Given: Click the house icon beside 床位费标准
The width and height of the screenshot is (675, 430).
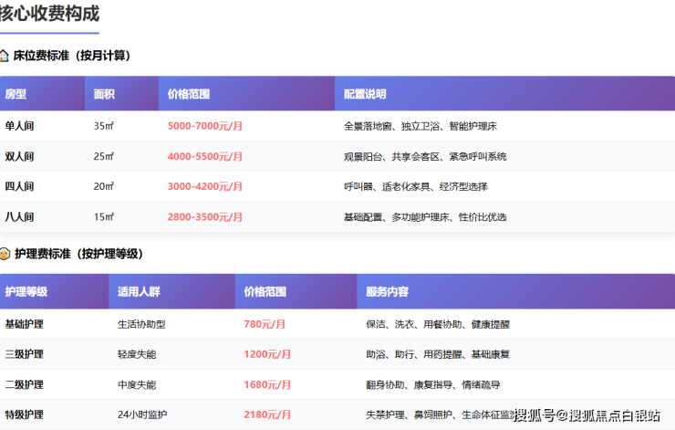Looking at the screenshot, I should click(5, 56).
